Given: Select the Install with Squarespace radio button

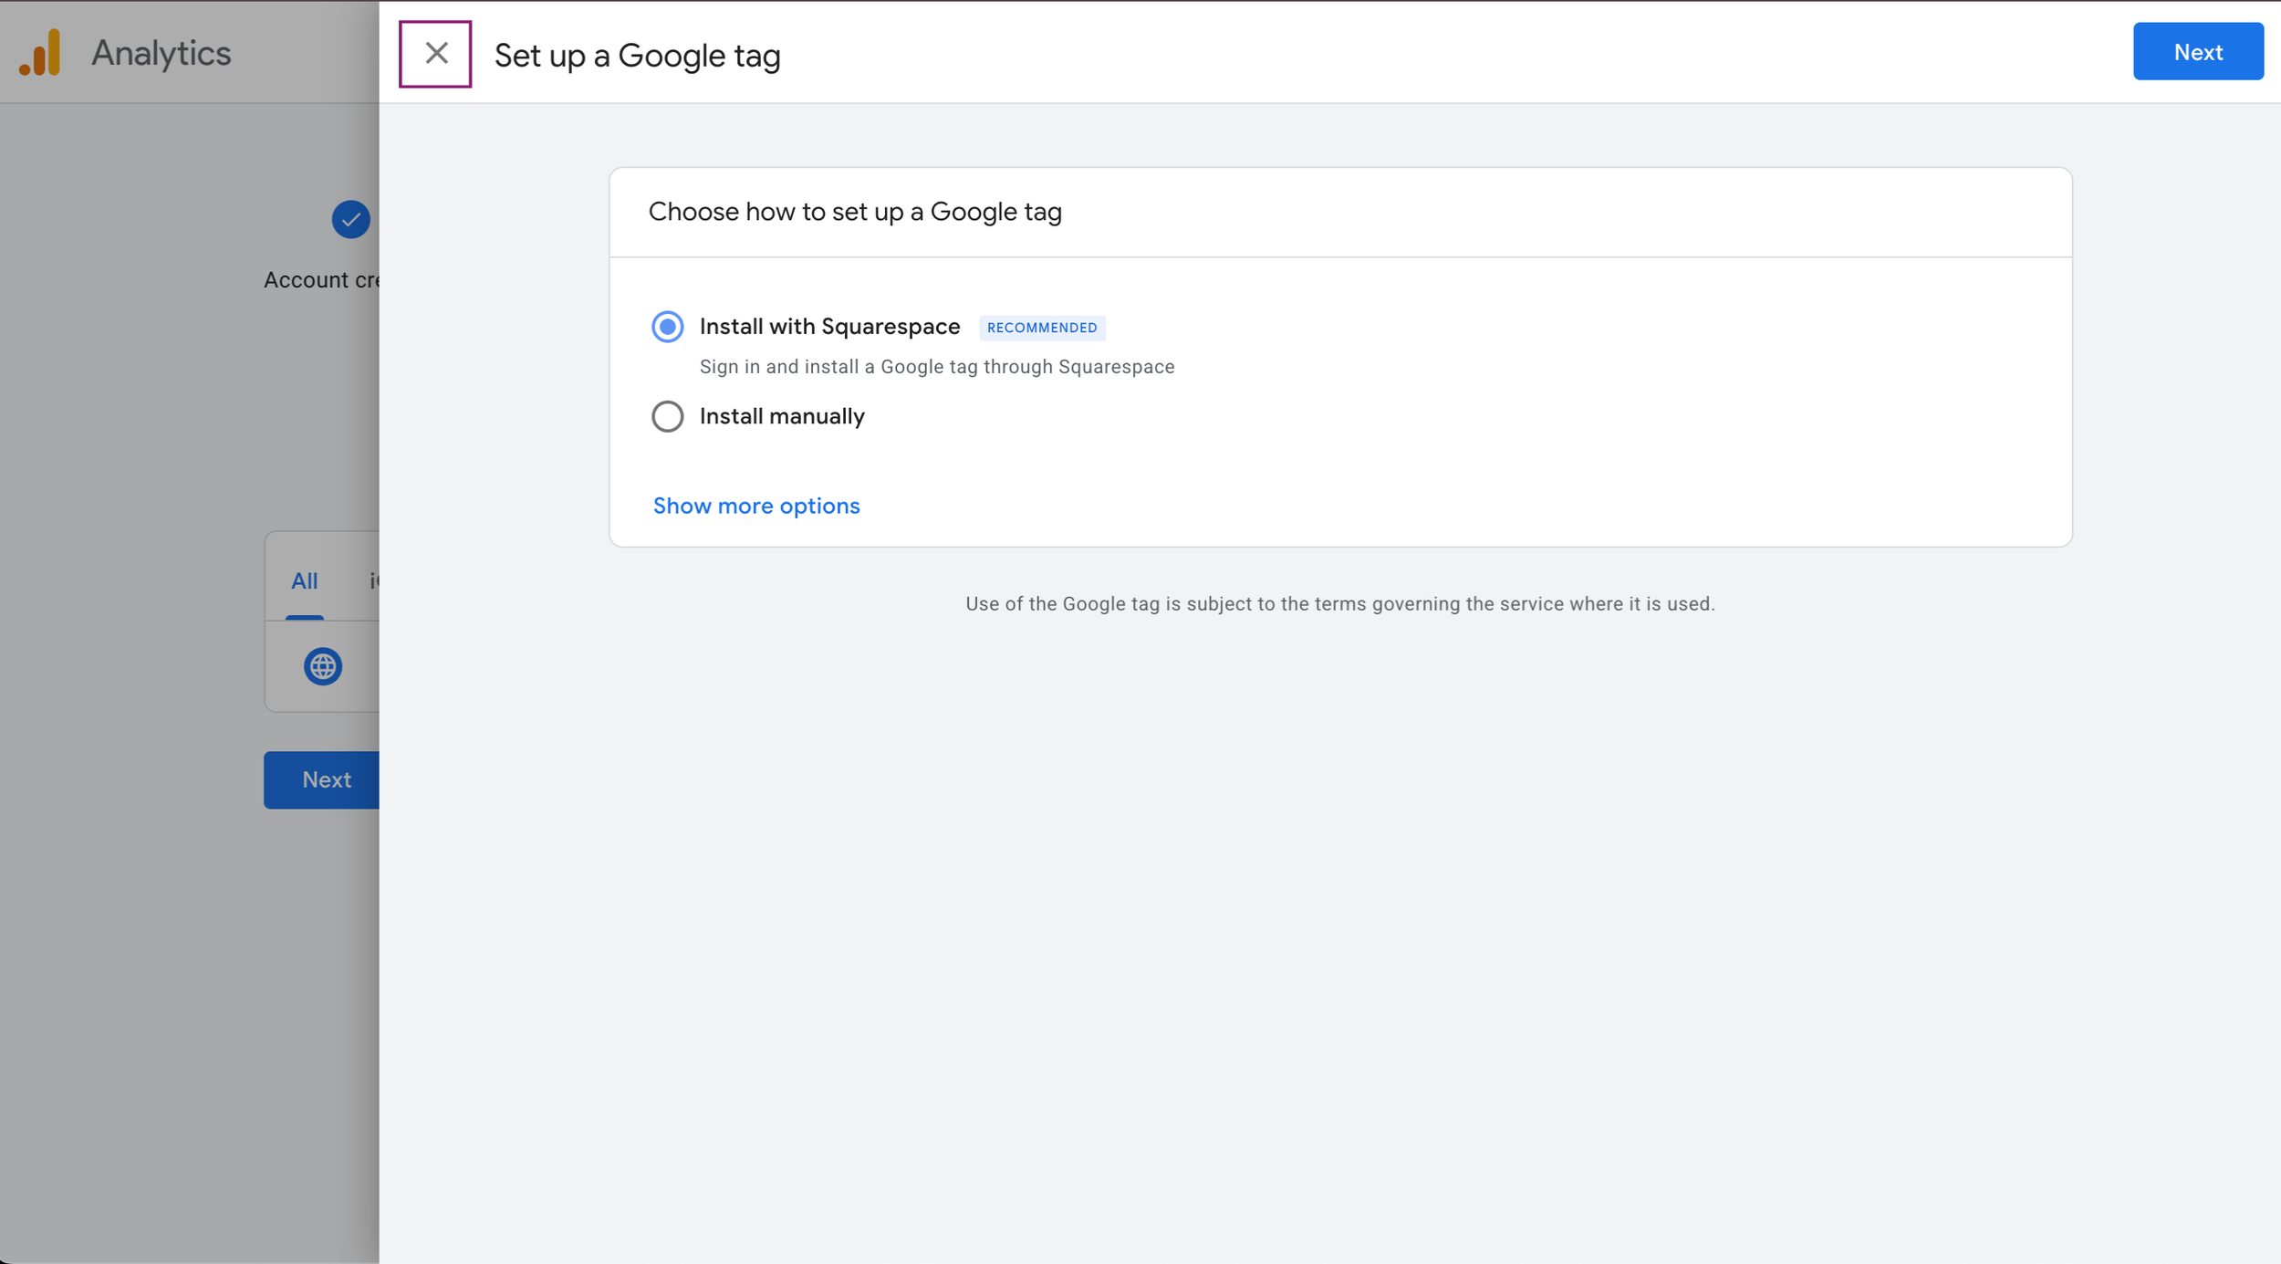Looking at the screenshot, I should [667, 327].
